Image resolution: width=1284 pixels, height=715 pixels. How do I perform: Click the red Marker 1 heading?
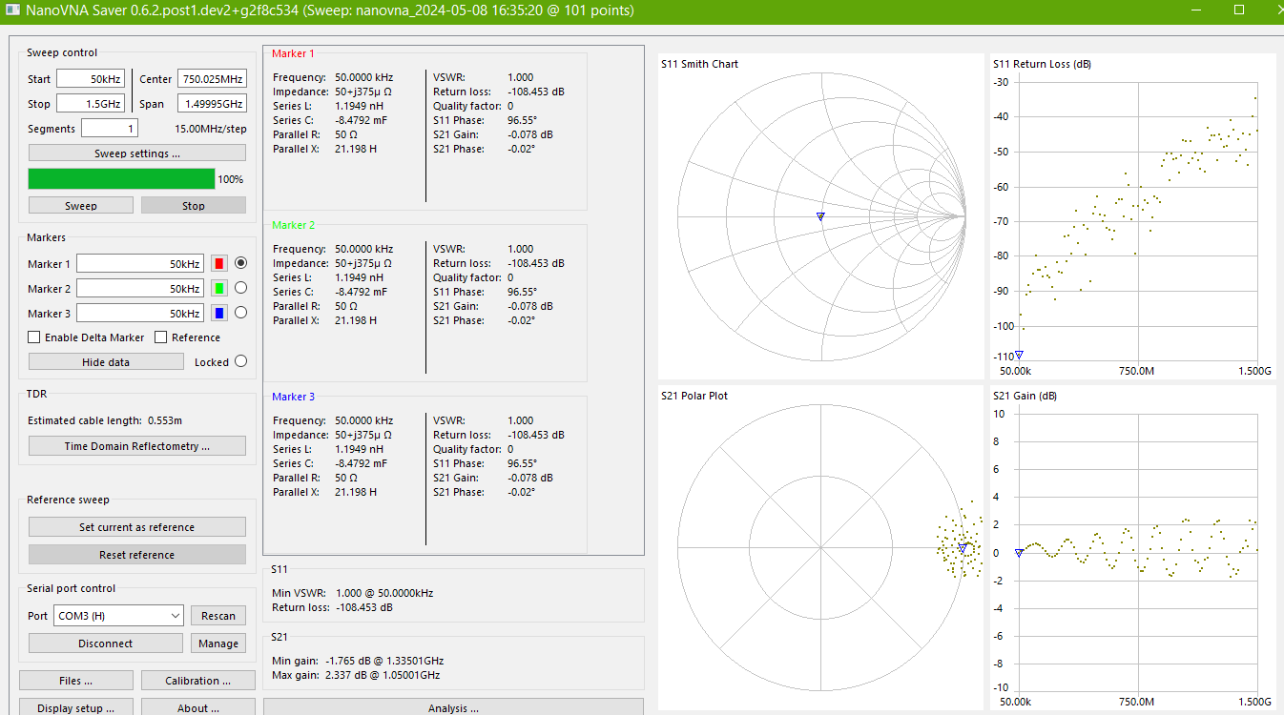pyautogui.click(x=293, y=53)
